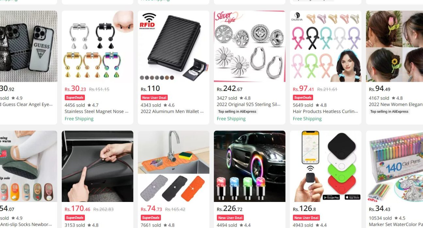The height and width of the screenshot is (228, 423).
Task: Click the SuperDeals badge under nose rings
Action: 75,98
